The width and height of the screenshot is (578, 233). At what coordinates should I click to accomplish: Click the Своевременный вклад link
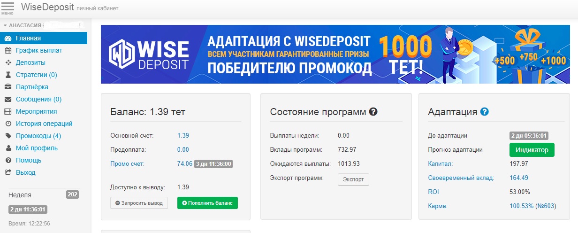(x=461, y=178)
